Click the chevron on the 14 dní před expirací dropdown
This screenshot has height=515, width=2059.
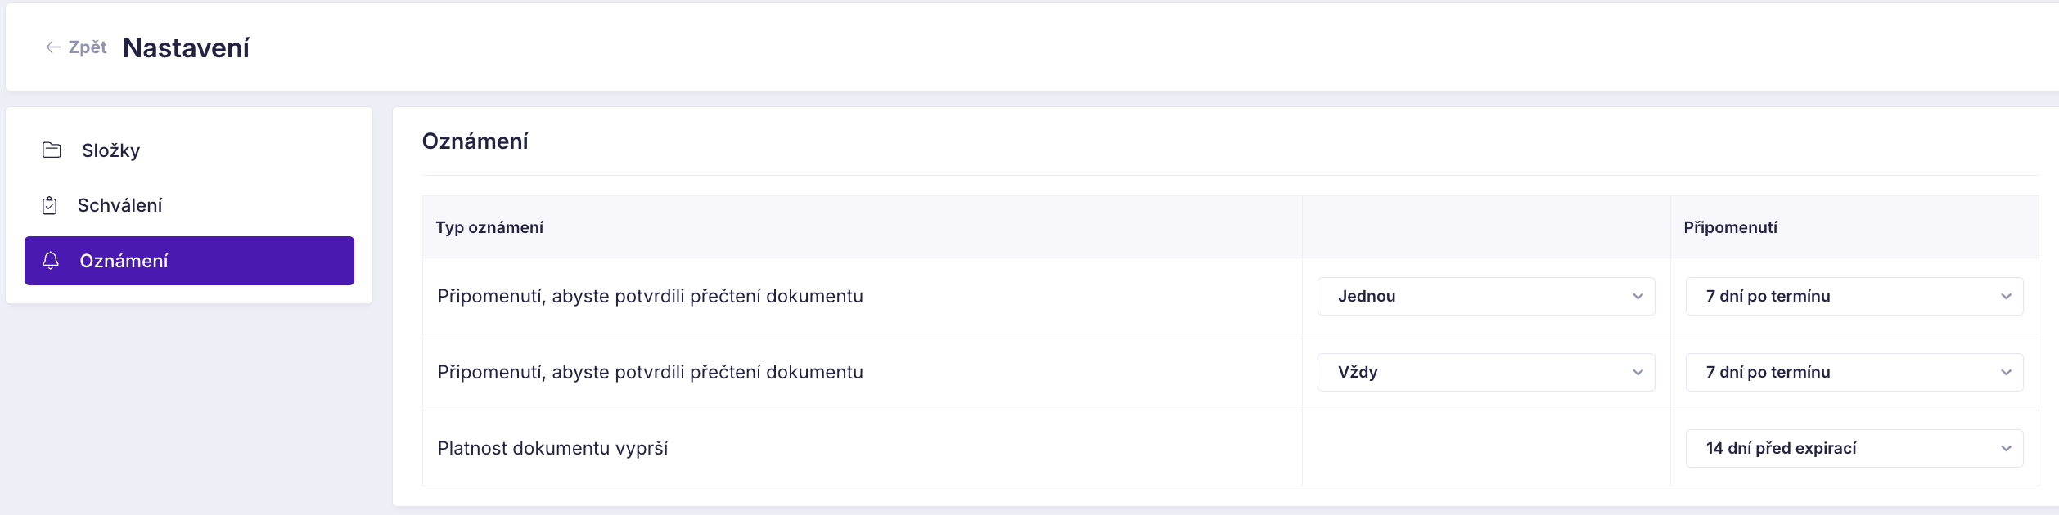point(2006,449)
